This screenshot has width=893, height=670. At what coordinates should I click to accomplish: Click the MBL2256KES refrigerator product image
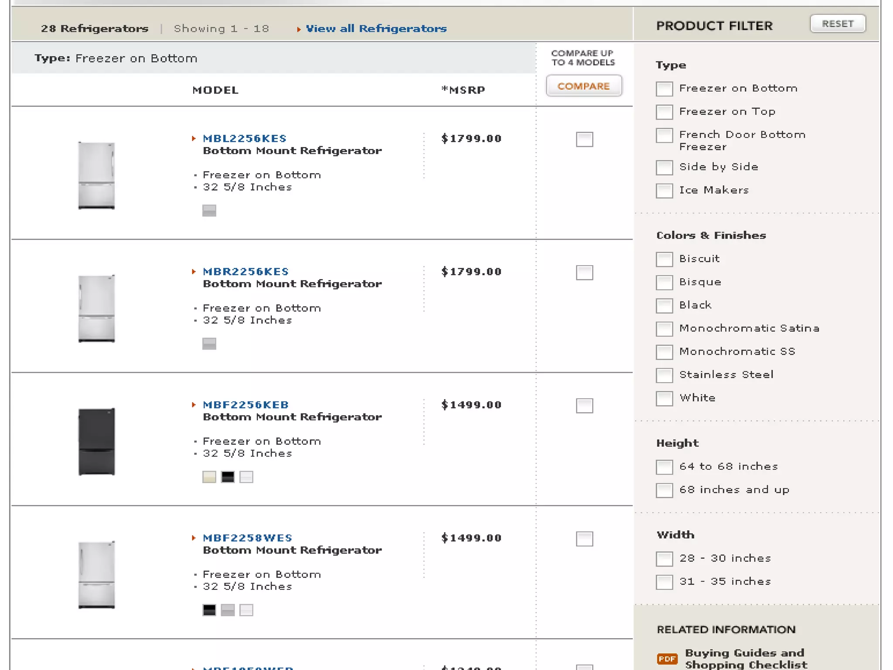[96, 175]
